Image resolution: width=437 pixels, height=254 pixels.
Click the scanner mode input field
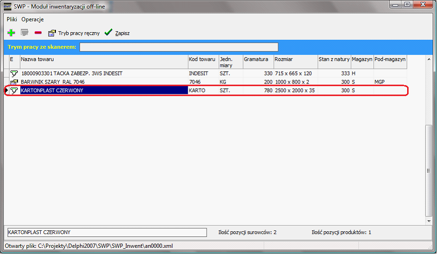coord(179,47)
